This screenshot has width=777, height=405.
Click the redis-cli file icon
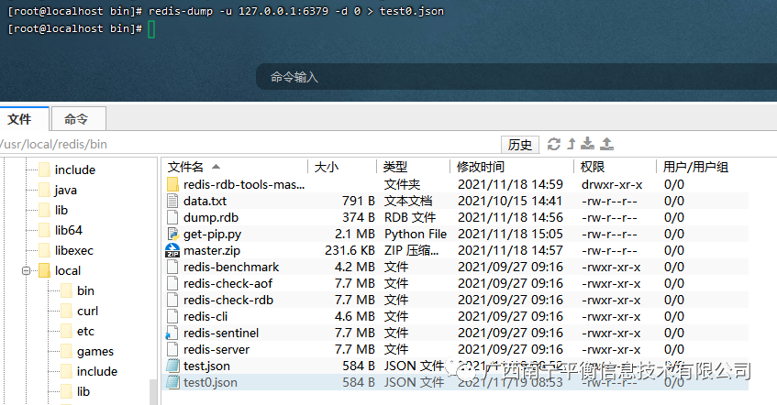click(172, 316)
